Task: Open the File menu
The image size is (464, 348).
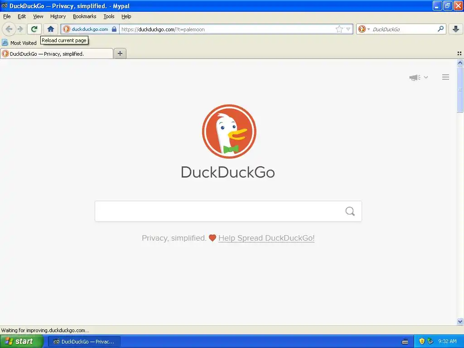Action: tap(7, 16)
